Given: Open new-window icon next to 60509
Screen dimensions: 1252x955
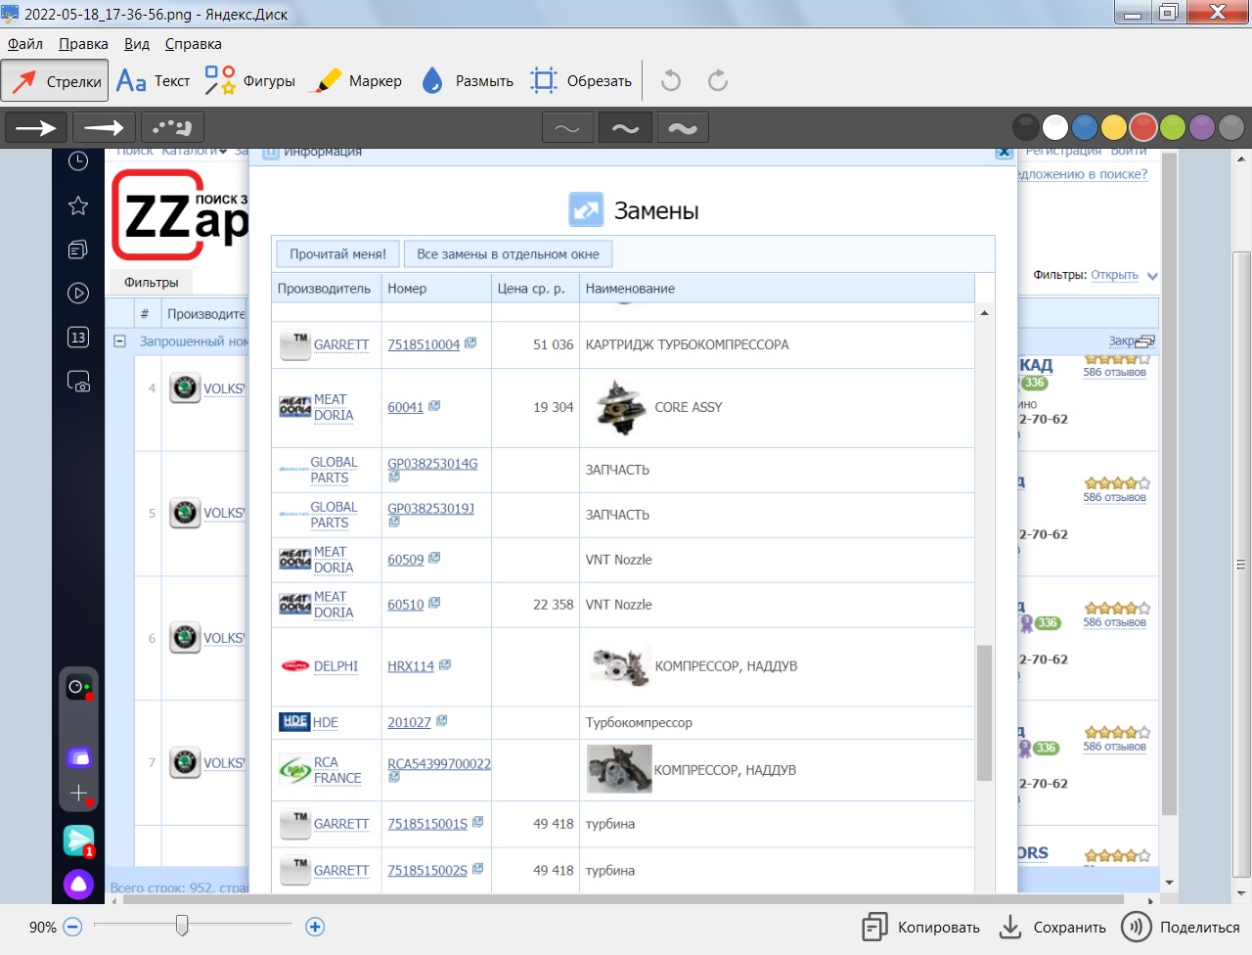Looking at the screenshot, I should pos(434,558).
